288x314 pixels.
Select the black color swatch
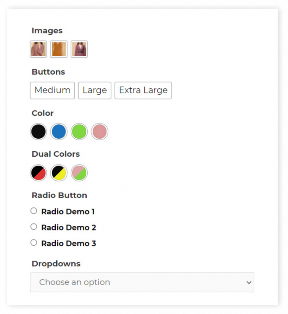click(38, 132)
